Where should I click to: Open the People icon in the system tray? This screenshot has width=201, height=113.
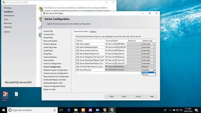tap(165, 110)
